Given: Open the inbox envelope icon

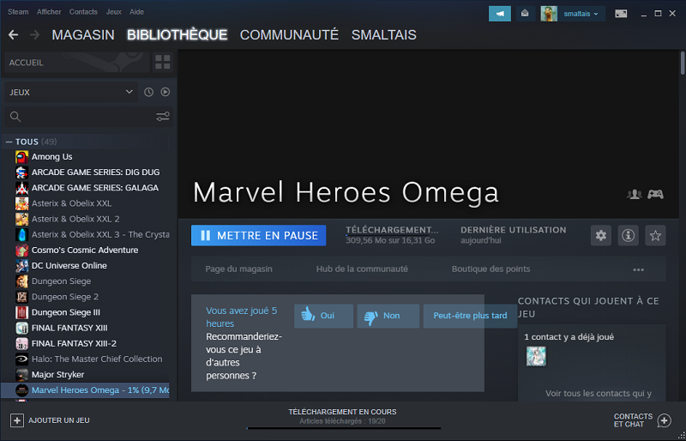Looking at the screenshot, I should [x=525, y=14].
